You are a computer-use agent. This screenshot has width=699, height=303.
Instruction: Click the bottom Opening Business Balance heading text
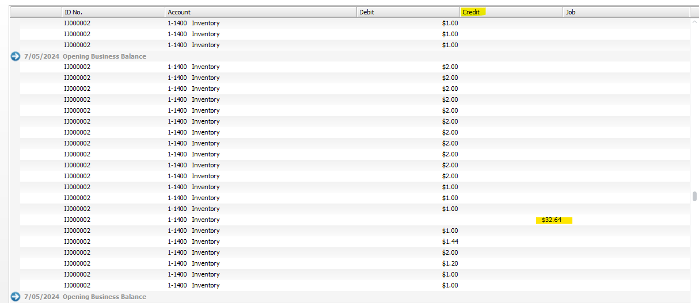click(104, 297)
